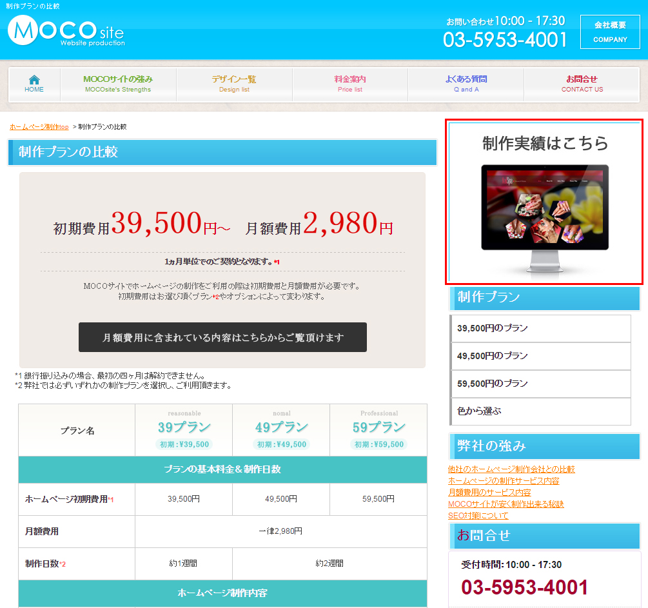Select 39,500円のプラン in sidebar
Image resolution: width=648 pixels, height=608 pixels.
(540, 328)
